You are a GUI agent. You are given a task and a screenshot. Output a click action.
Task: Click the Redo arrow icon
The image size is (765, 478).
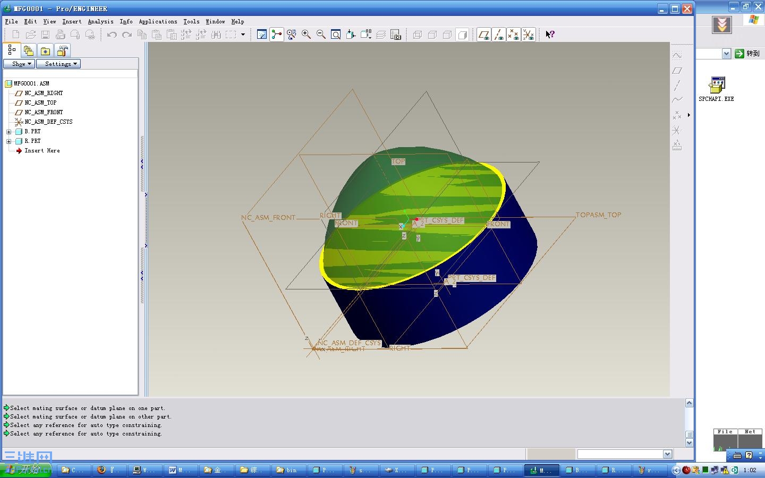[126, 35]
